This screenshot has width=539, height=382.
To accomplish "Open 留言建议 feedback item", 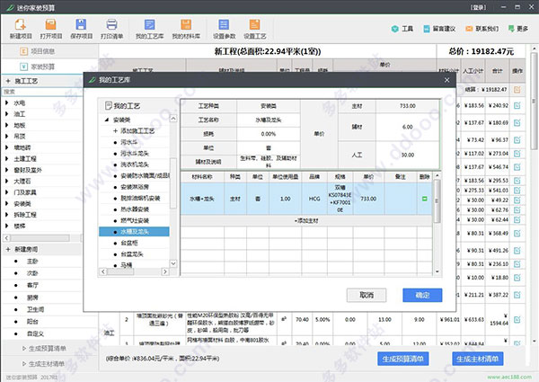I will click(439, 29).
